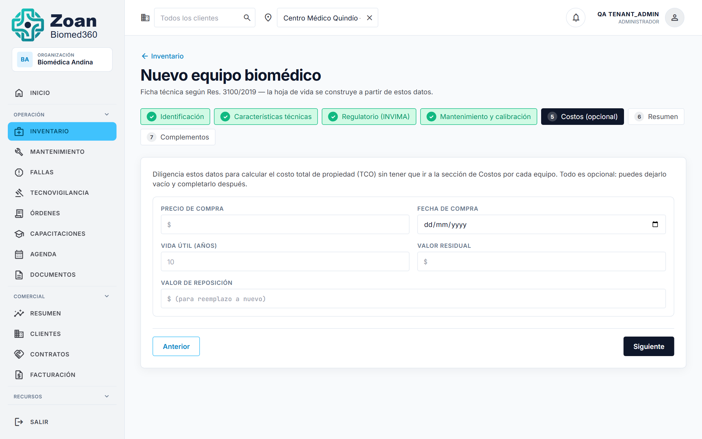
Task: Open the user profile avatar
Action: 675,18
